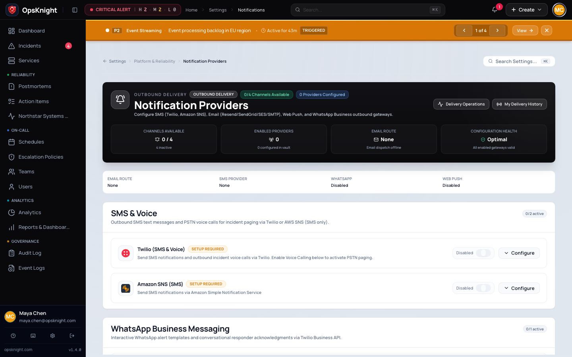Open the Create dropdown menu
The image size is (572, 357).
pos(526,10)
